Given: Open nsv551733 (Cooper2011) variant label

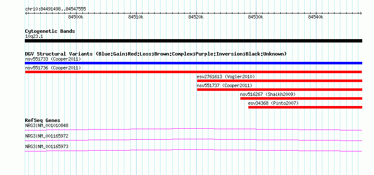Looking at the screenshot, I should [53, 59].
